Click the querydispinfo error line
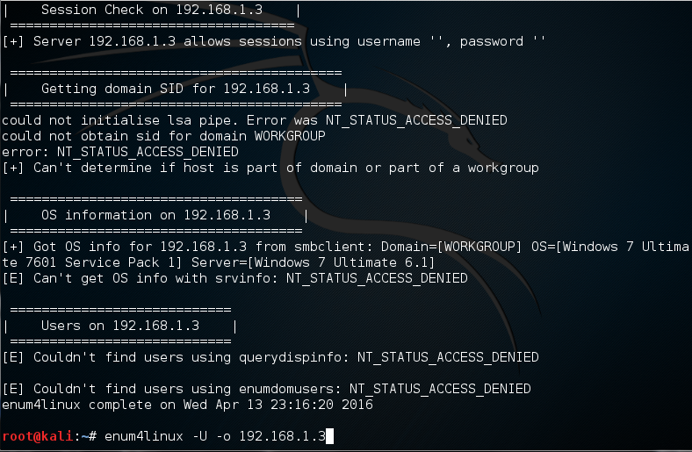692x452 pixels. (270, 357)
